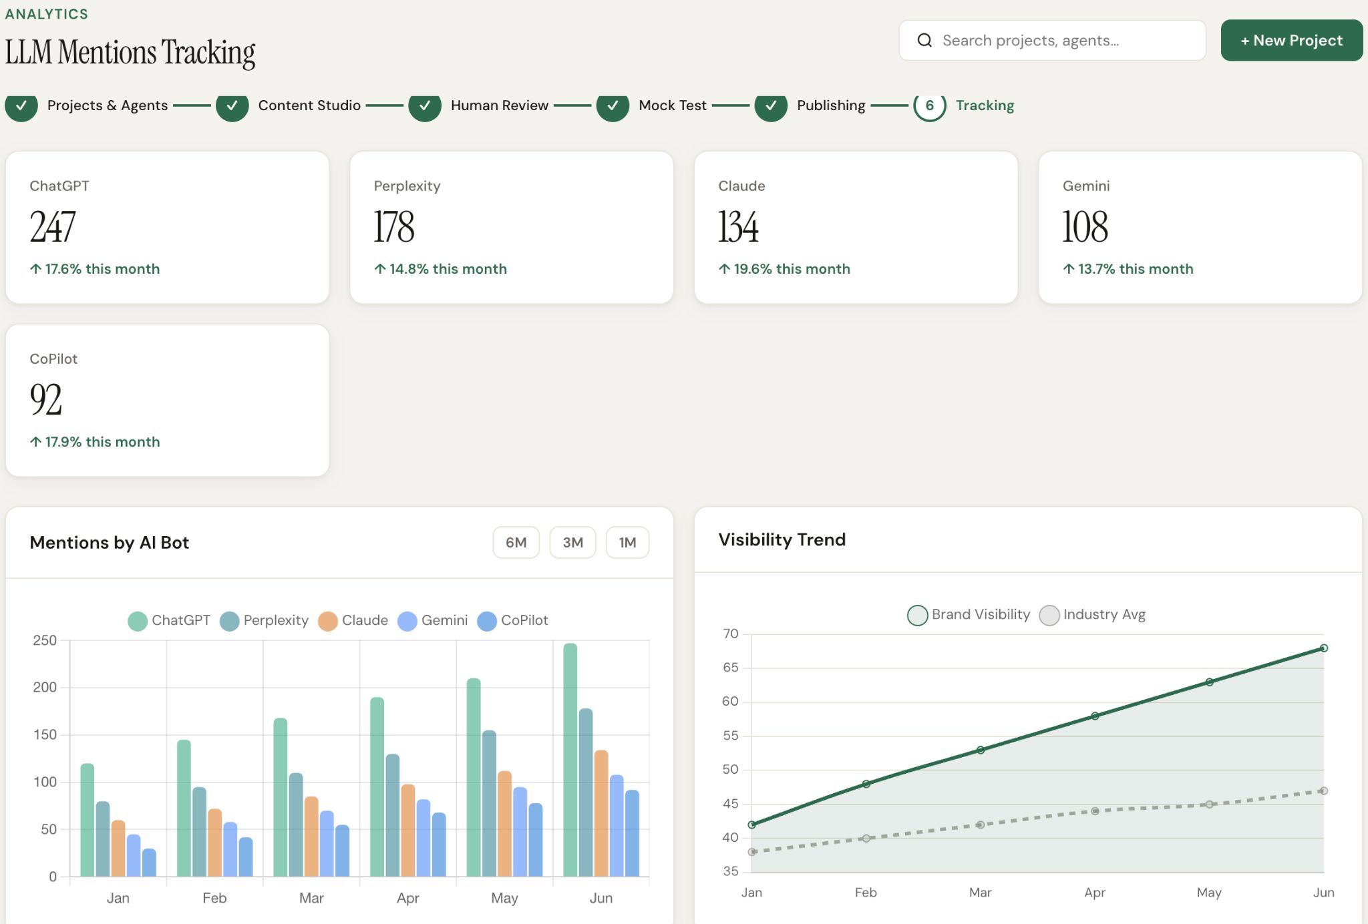Open the Gemini mentions card
The height and width of the screenshot is (924, 1368).
[x=1200, y=228]
